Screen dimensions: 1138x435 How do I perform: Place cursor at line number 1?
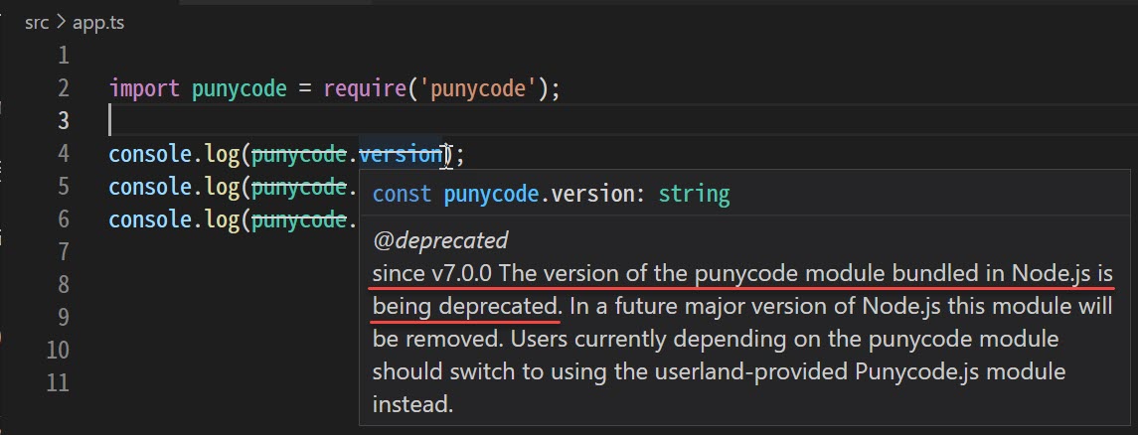click(64, 56)
